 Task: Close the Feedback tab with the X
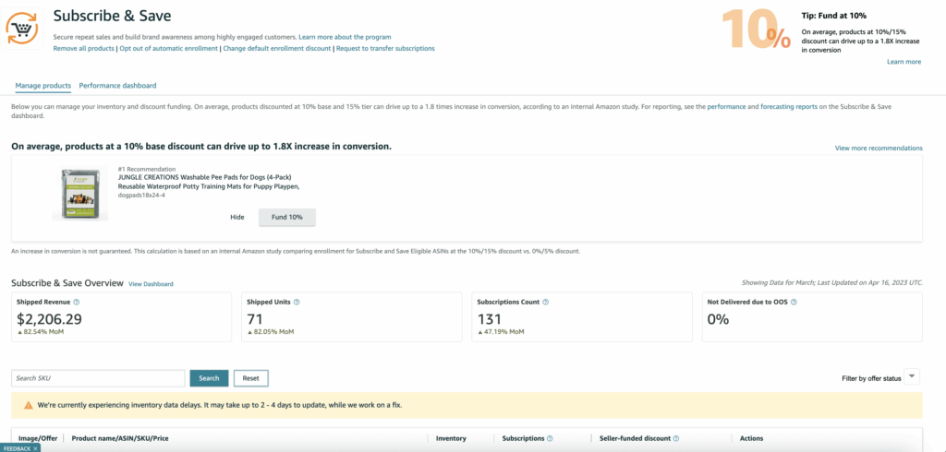36,449
